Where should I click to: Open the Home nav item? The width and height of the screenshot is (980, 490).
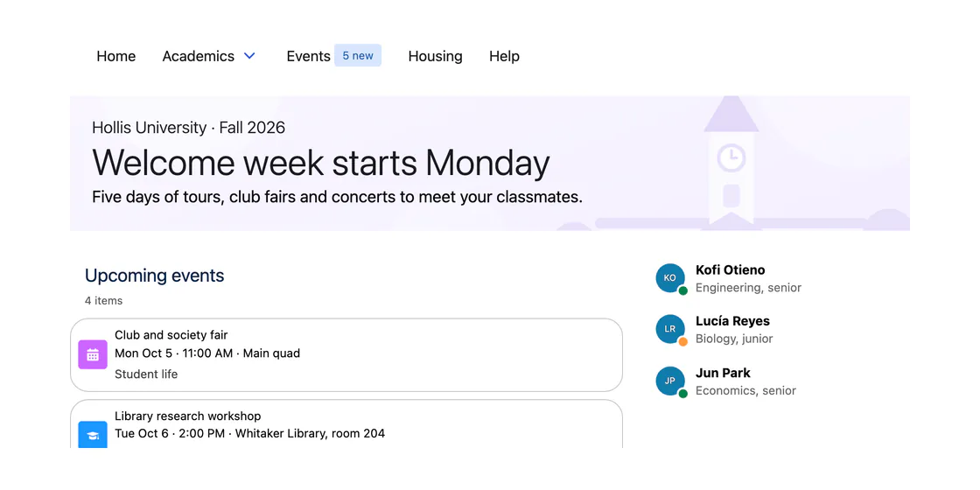(x=115, y=56)
